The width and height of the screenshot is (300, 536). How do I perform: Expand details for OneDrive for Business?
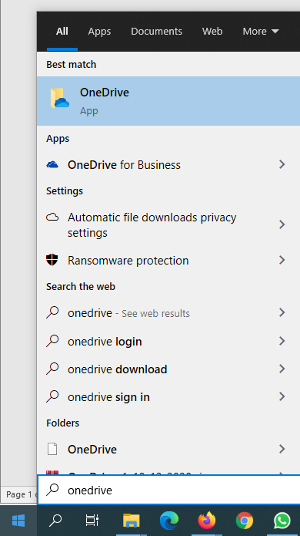coord(282,165)
